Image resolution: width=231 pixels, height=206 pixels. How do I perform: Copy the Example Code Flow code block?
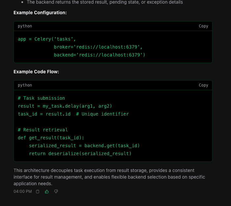(x=203, y=85)
